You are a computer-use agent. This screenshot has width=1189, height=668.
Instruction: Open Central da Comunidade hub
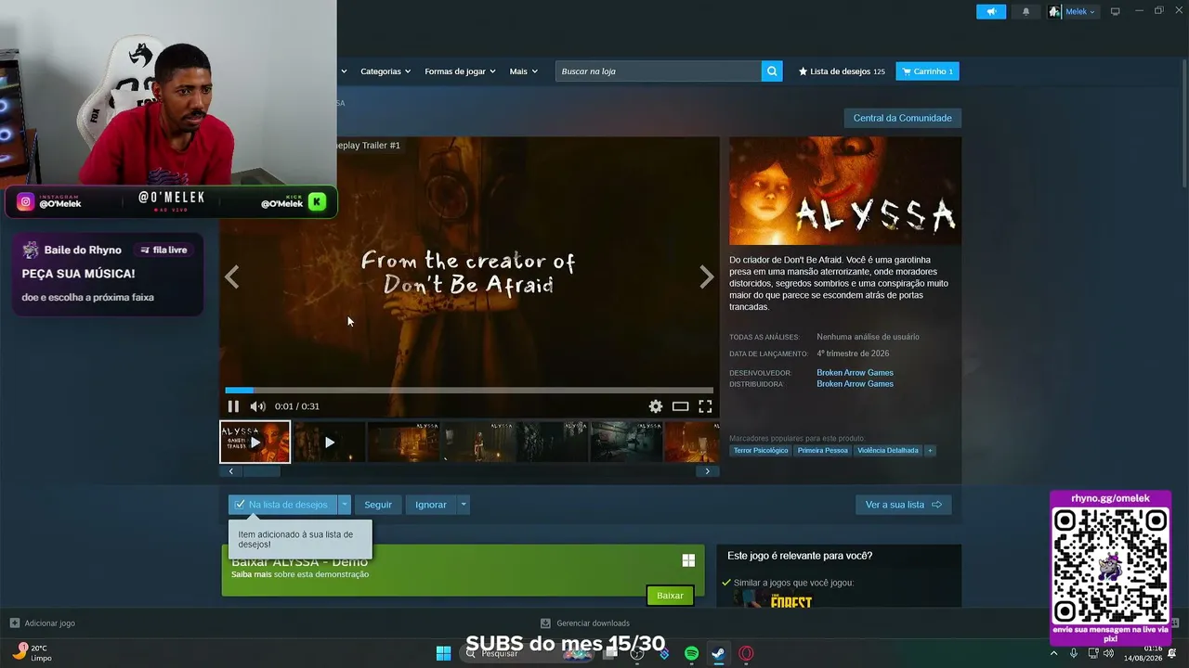coord(902,118)
